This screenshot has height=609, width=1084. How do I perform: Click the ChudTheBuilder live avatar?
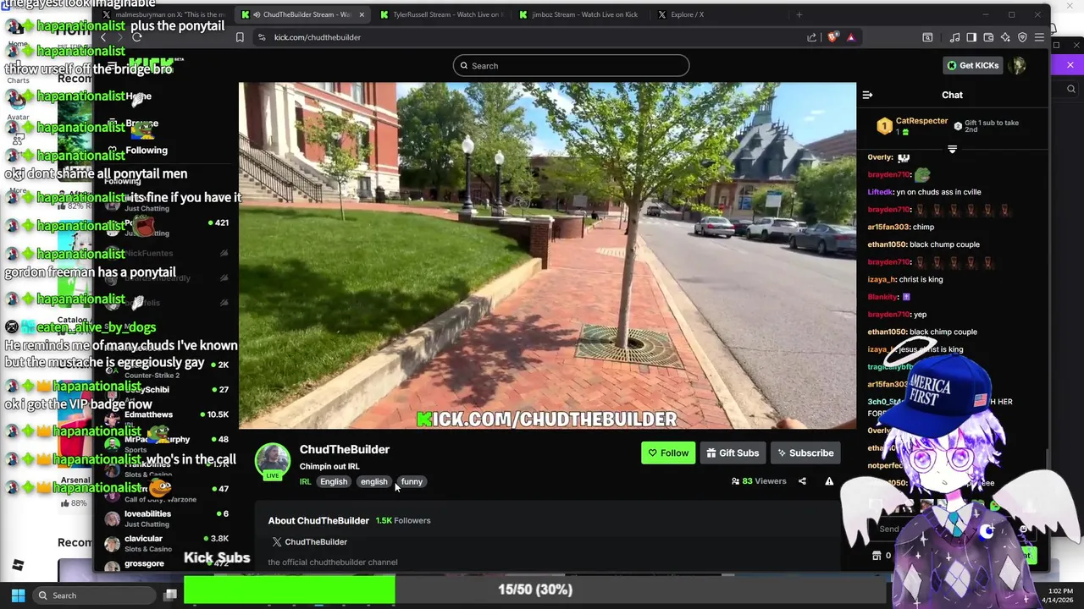pos(273,461)
